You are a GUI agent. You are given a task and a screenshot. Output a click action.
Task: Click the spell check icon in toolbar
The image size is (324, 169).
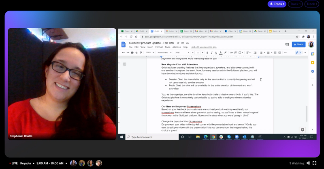pyautogui.click(x=136, y=53)
